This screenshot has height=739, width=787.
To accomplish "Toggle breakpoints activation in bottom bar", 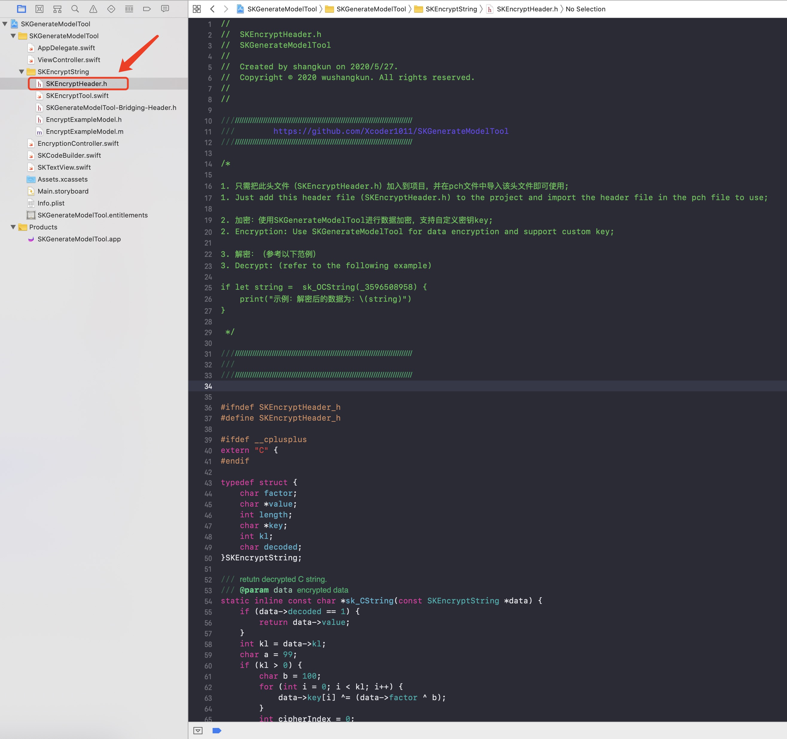I will tap(217, 730).
